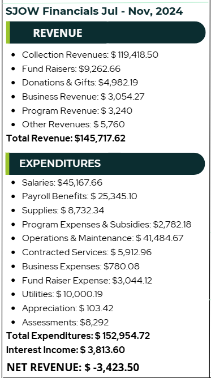Click the Total Revenue summary line
Viewport: 211px width, 378px height.
pos(66,139)
